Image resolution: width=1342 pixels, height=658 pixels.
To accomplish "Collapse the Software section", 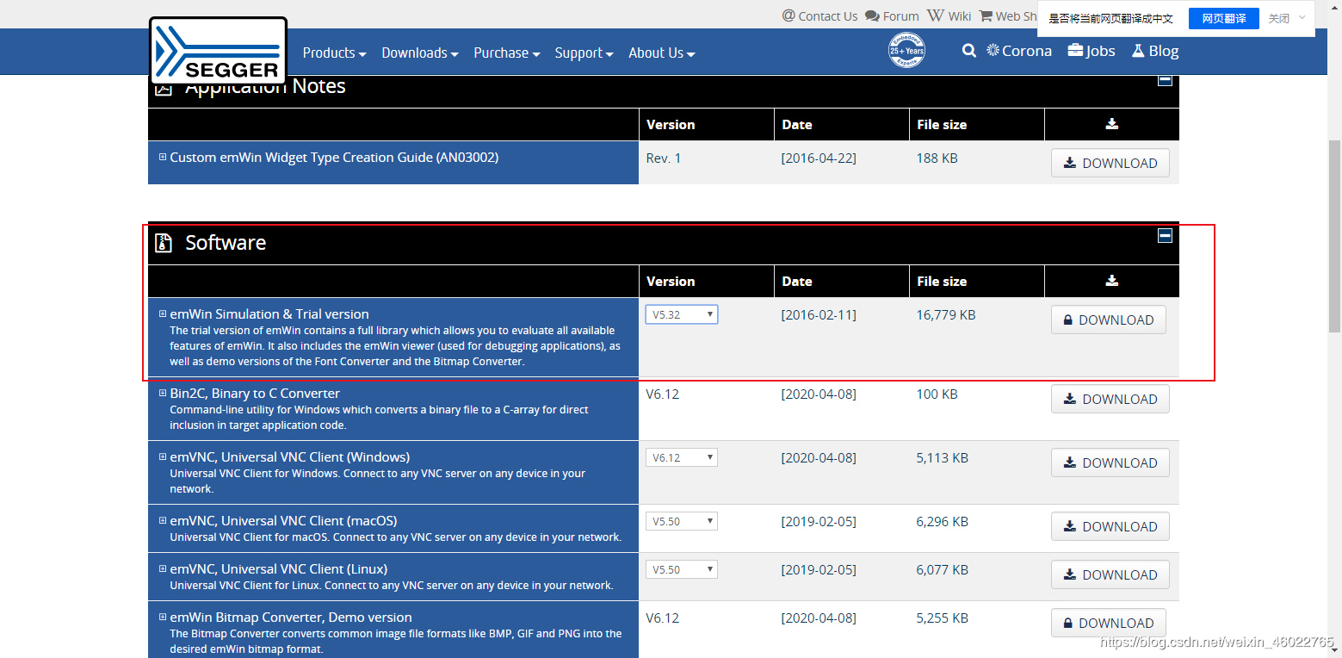I will (1165, 235).
